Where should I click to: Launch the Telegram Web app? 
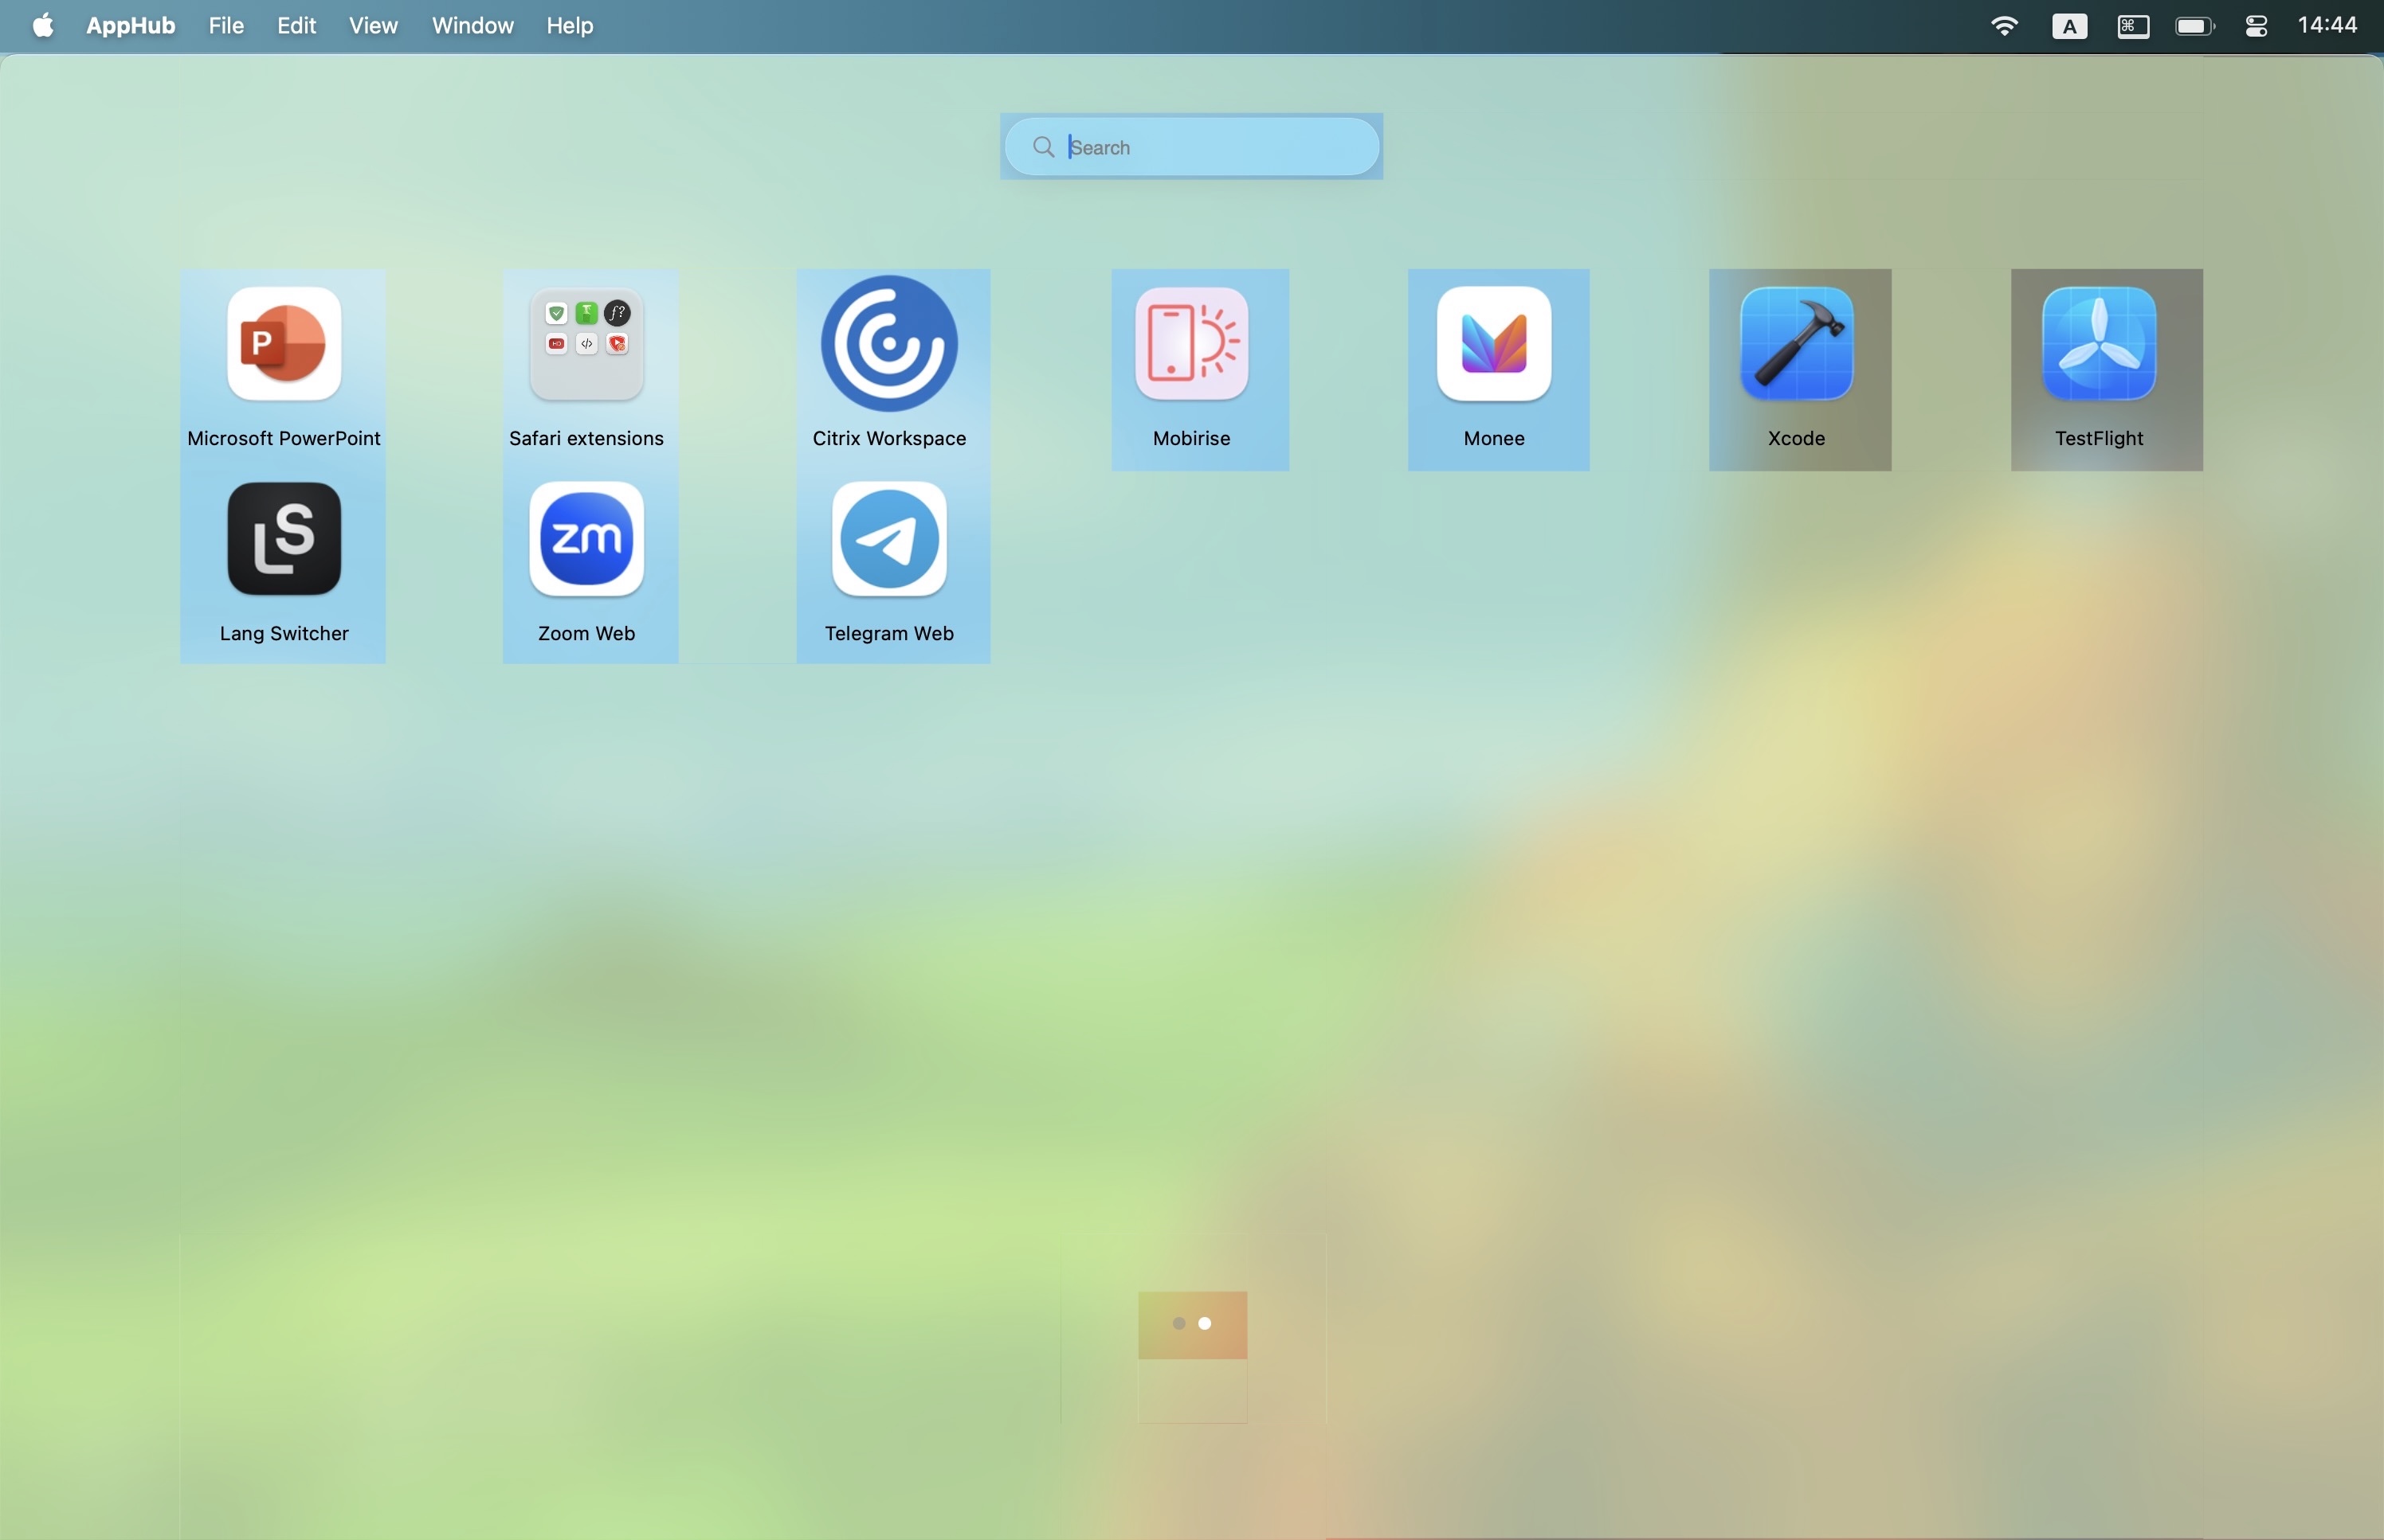[x=888, y=540]
